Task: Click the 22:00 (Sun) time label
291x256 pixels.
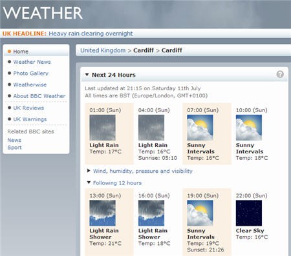Action: (x=252, y=195)
